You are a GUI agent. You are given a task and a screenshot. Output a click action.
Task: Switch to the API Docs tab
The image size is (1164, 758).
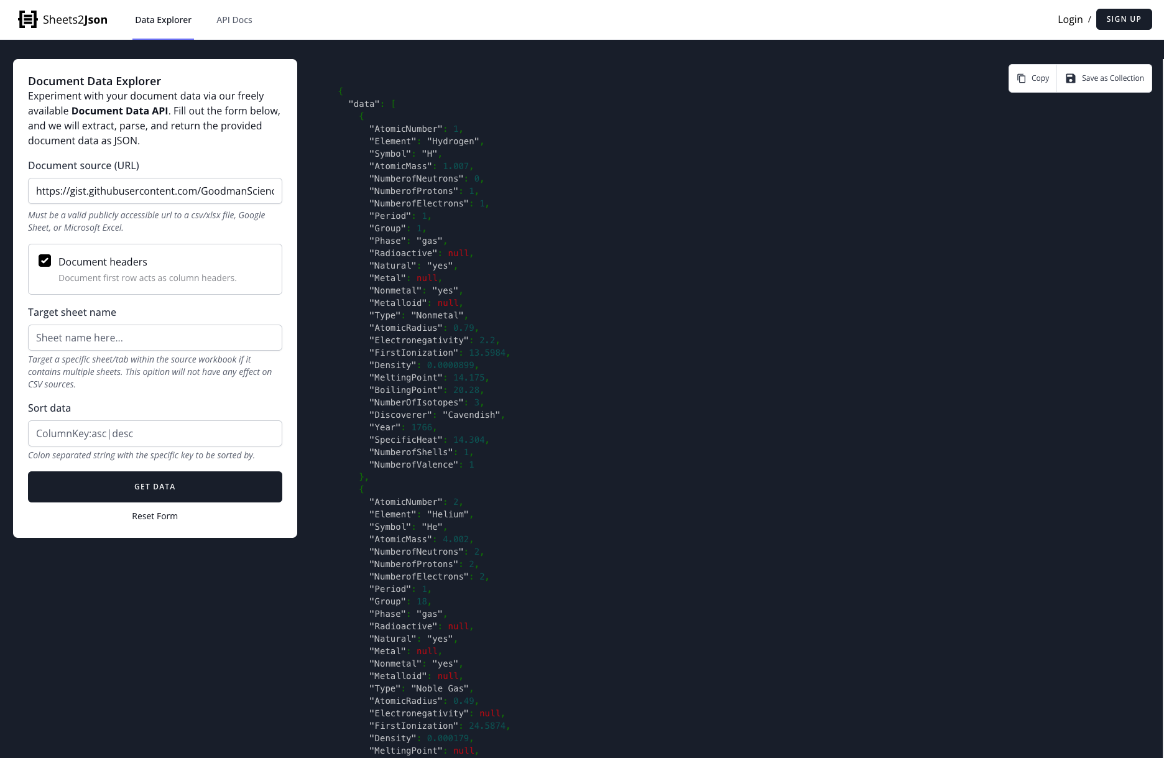[234, 19]
